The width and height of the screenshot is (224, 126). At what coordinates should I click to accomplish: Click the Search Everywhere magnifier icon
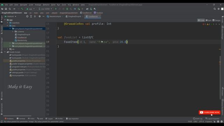tap(215, 9)
